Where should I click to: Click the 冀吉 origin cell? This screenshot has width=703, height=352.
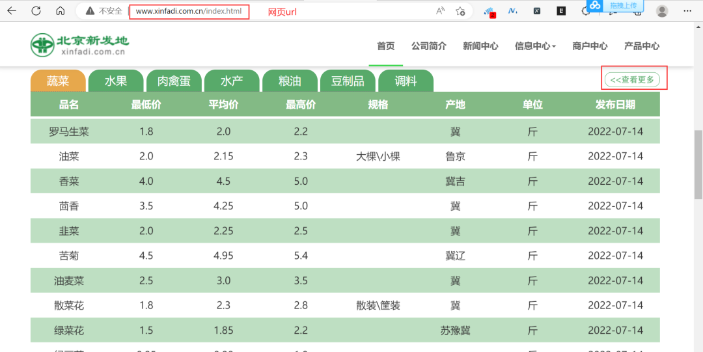(x=455, y=181)
